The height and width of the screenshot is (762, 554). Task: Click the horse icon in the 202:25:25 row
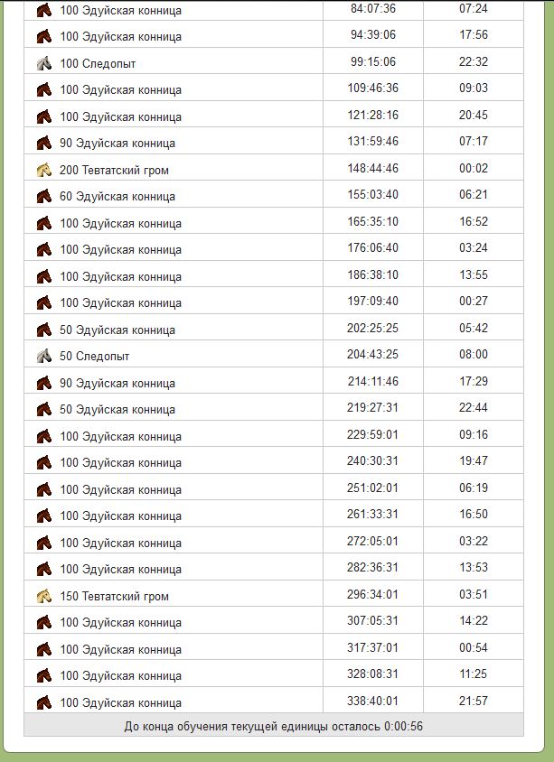(x=44, y=330)
